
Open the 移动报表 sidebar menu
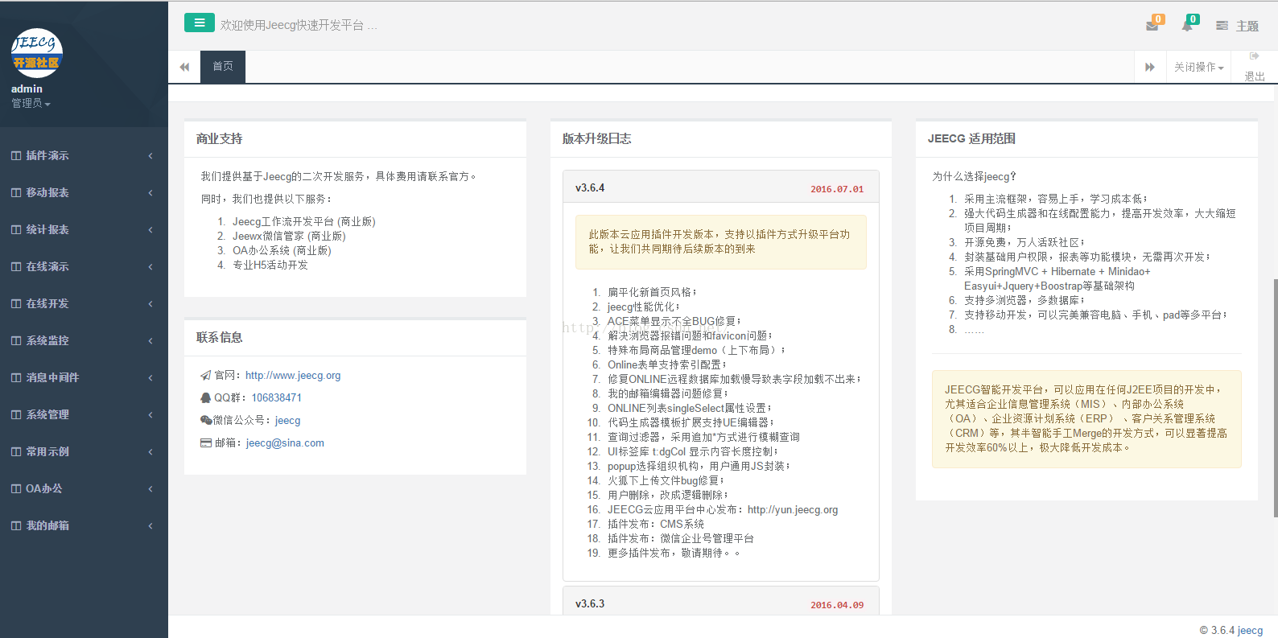[84, 192]
